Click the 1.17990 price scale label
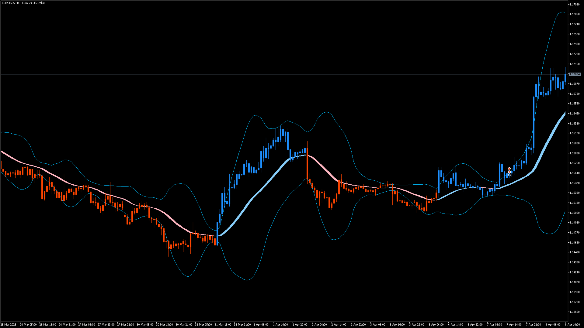 (574, 5)
